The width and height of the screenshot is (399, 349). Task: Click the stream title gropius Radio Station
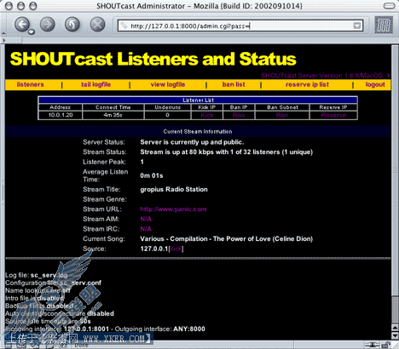click(174, 189)
